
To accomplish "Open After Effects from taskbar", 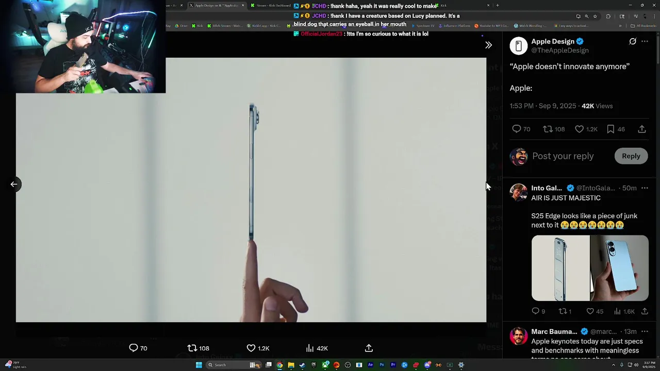I will pos(370,365).
